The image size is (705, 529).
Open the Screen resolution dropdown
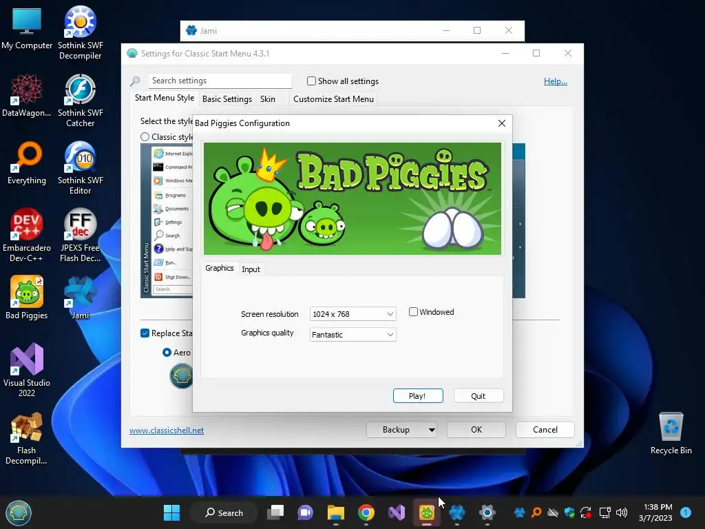(353, 314)
